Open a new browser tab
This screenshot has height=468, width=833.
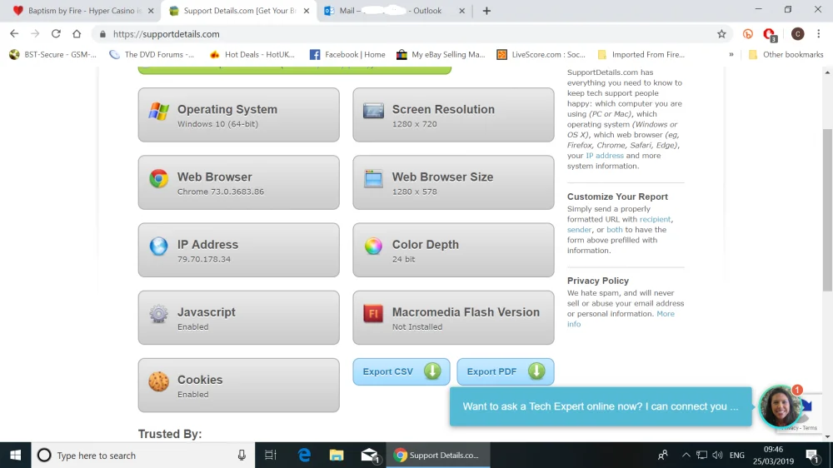pos(486,11)
